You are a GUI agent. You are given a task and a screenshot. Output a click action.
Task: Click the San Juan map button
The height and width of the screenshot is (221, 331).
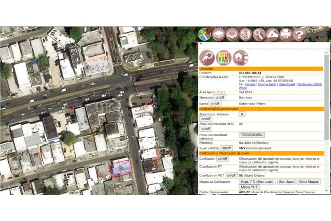click(286, 182)
